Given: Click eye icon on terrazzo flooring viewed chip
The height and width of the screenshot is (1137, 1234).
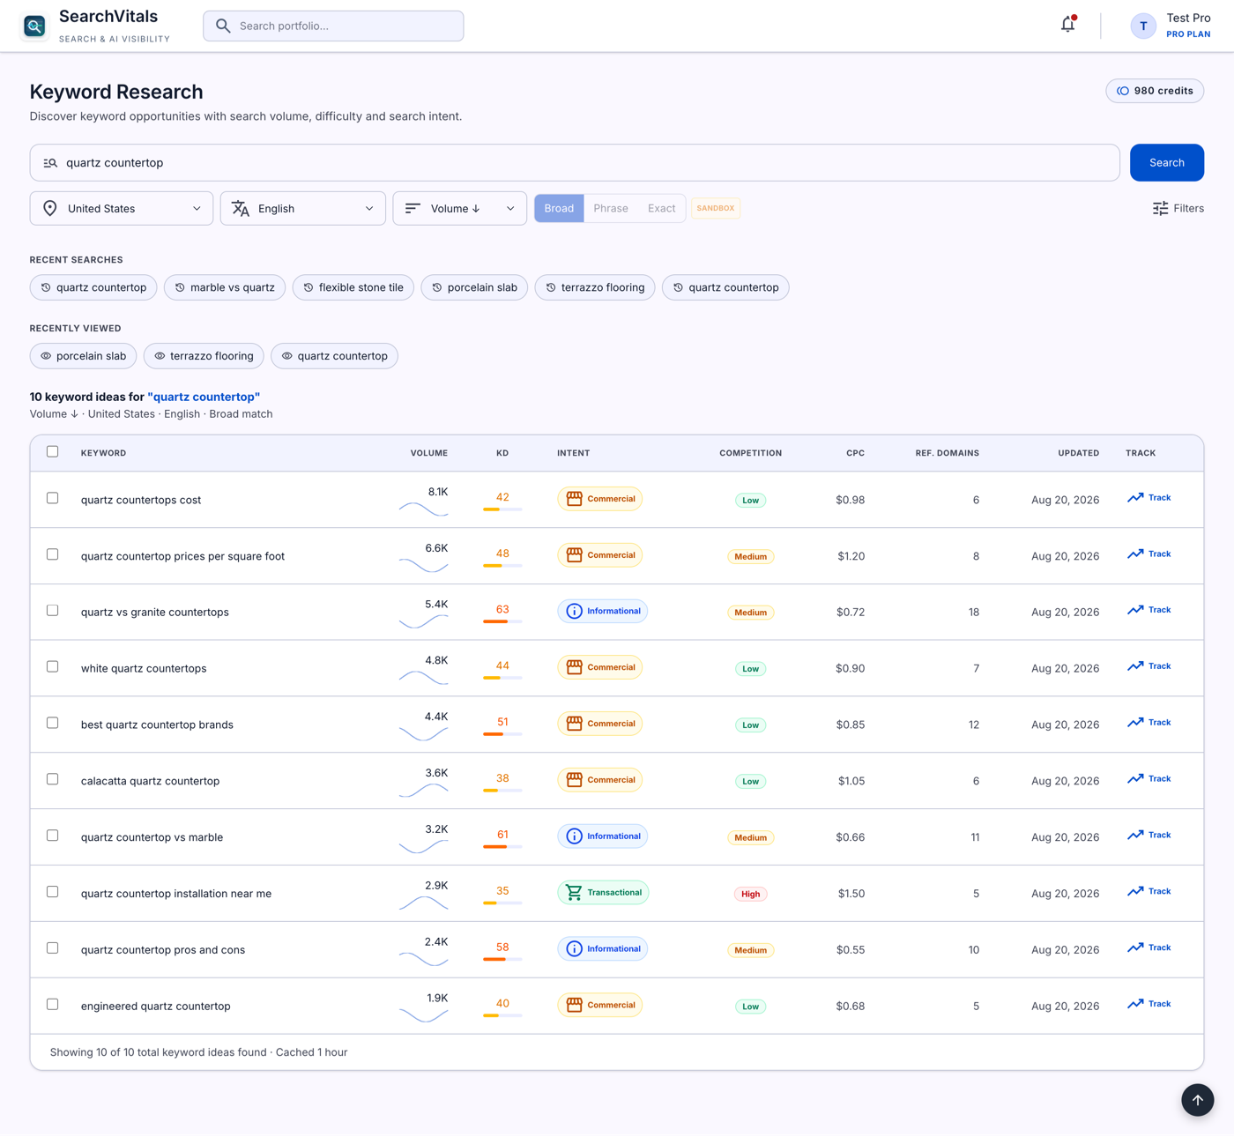Looking at the screenshot, I should pyautogui.click(x=160, y=356).
